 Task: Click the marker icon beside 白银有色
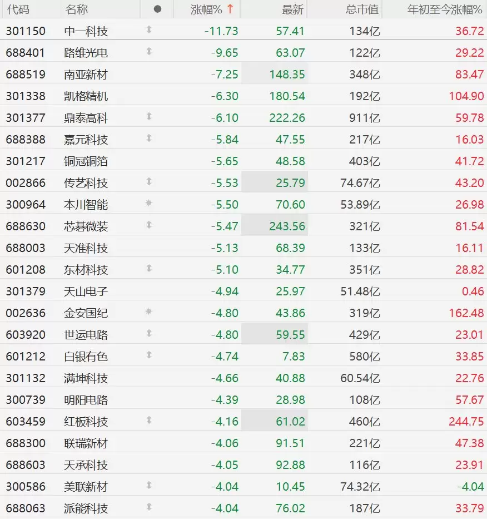pos(148,355)
